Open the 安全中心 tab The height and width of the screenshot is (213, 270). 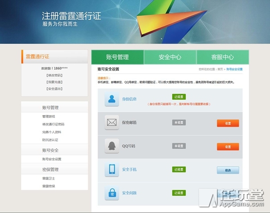[170, 57]
